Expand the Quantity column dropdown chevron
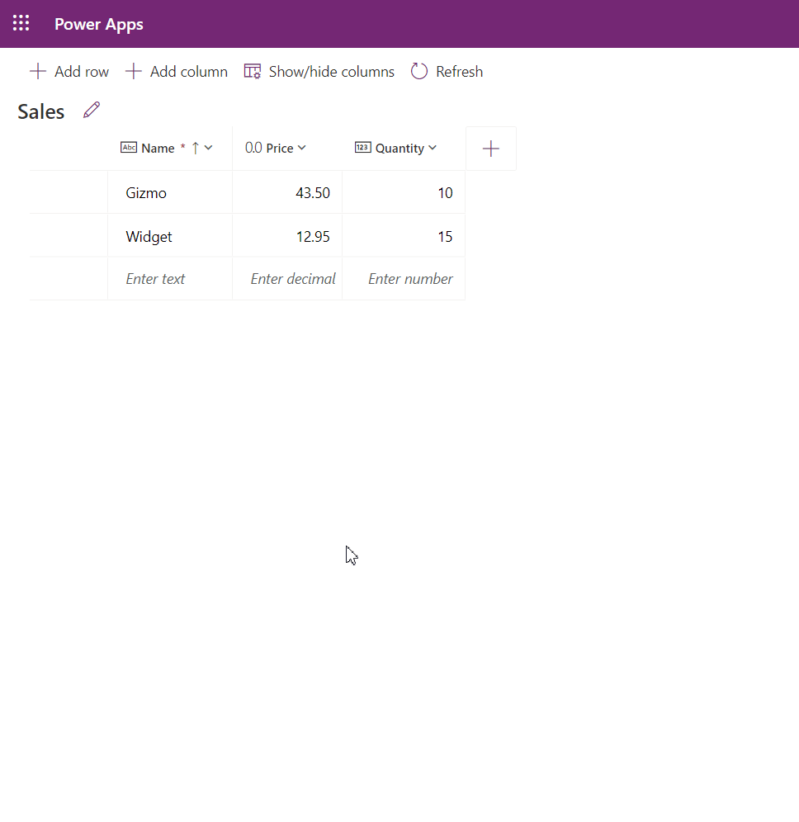 point(433,148)
